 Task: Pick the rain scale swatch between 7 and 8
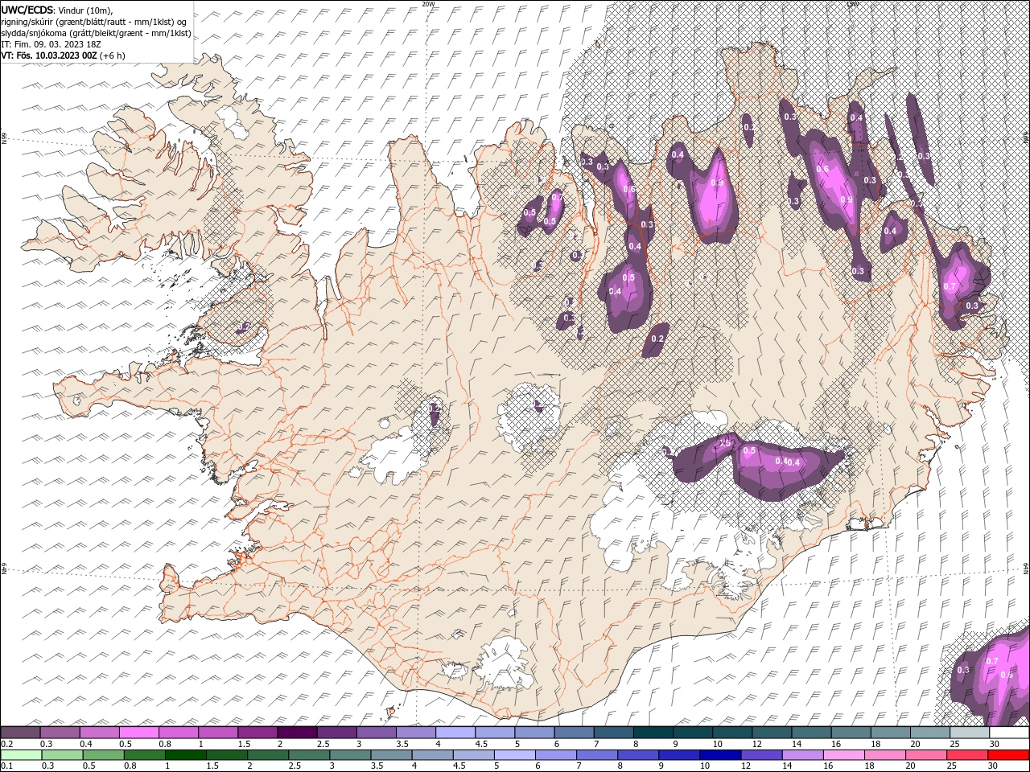point(596,755)
